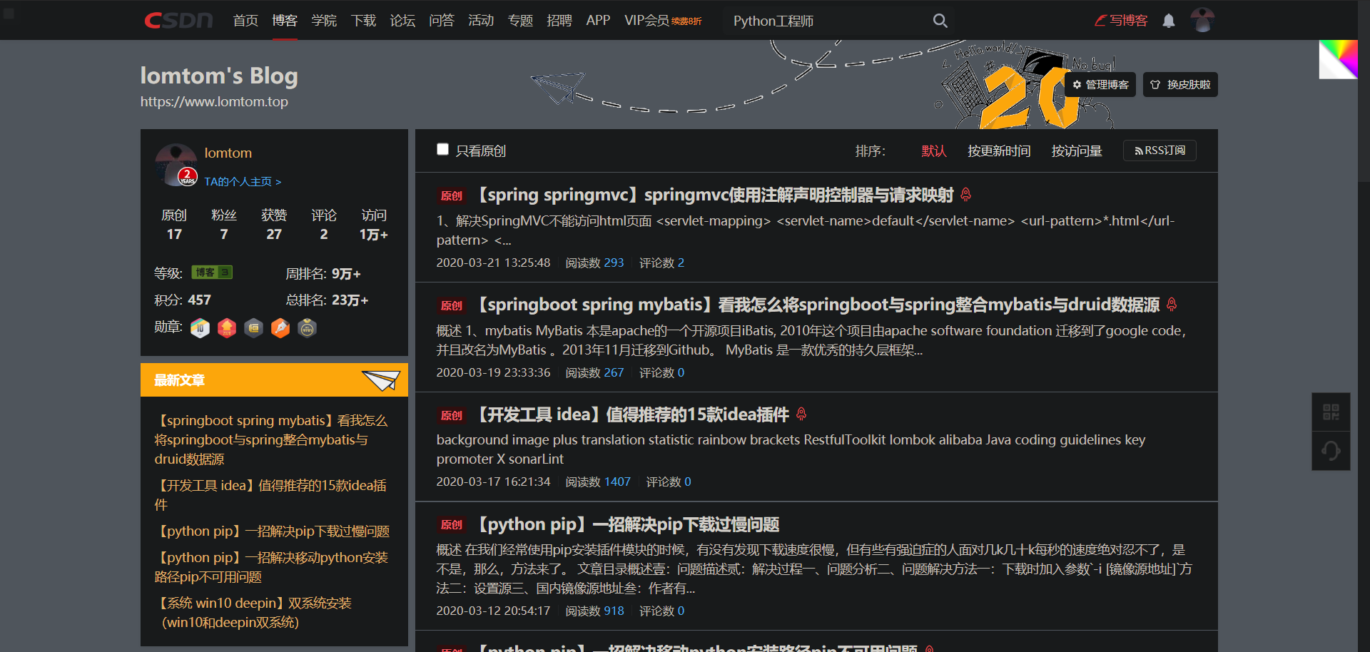Click the fifth round medal badge
The image size is (1370, 652).
click(307, 327)
